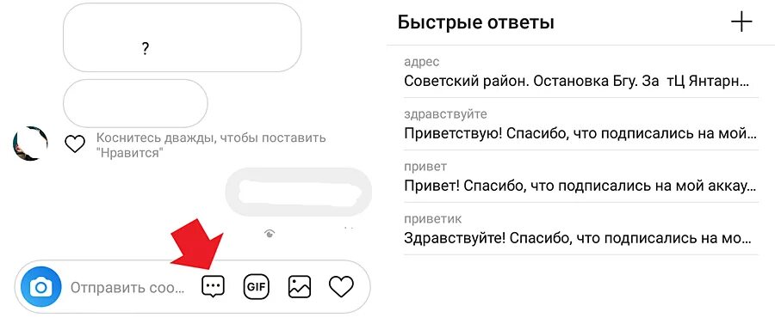Tap the "Быстрые ответы" header
The width and height of the screenshot is (775, 318).
tap(475, 22)
